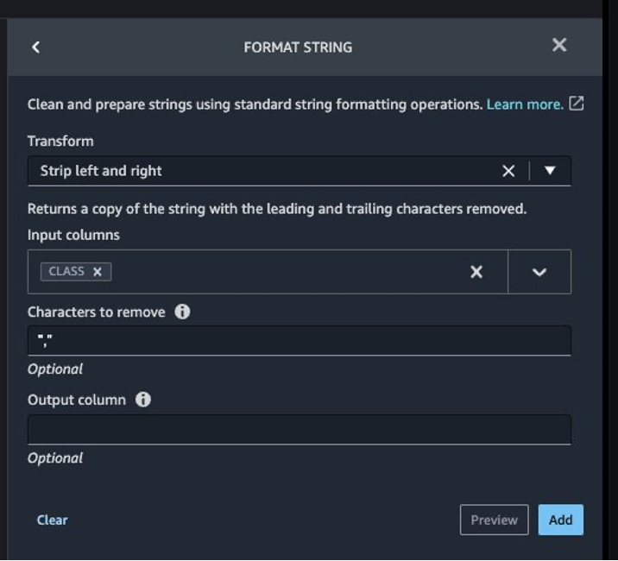
Task: Show info for Output column
Action: [143, 400]
